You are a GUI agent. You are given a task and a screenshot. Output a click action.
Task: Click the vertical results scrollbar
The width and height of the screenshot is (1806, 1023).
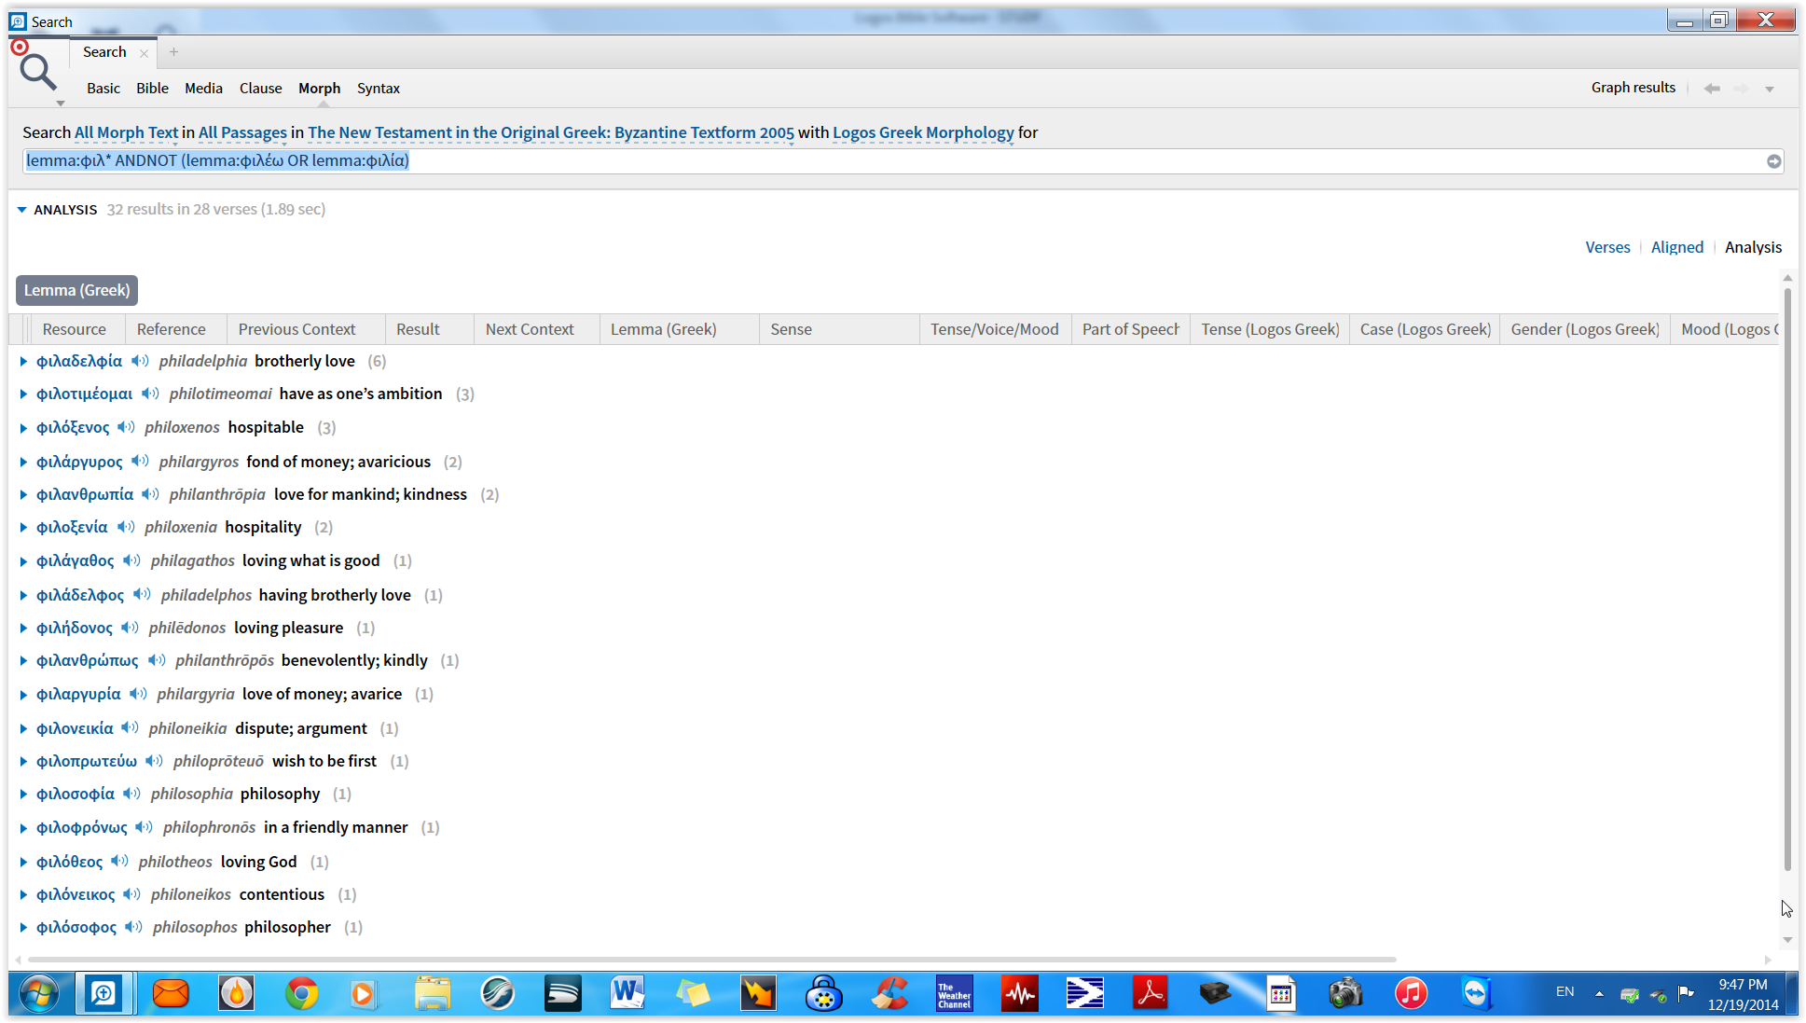(x=1787, y=578)
